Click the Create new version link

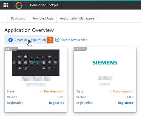click(x=74, y=40)
